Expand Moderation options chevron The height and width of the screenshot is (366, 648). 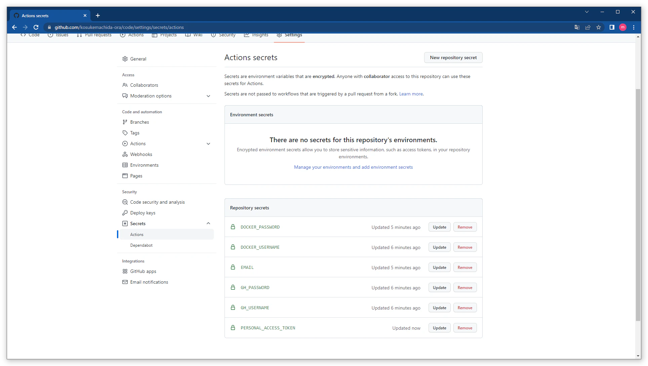point(208,96)
